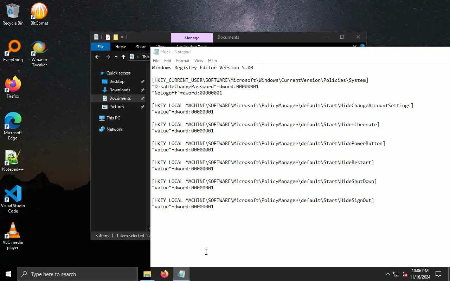Open the File tab in File Explorer
The height and width of the screenshot is (281, 450).
101,47
